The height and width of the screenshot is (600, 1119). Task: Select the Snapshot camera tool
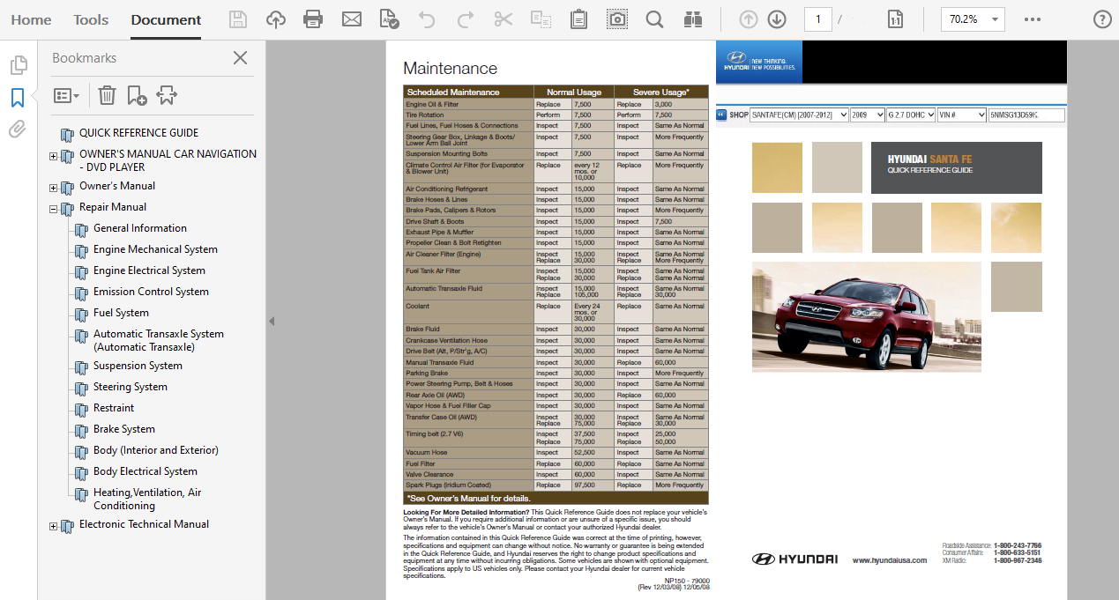pos(616,19)
